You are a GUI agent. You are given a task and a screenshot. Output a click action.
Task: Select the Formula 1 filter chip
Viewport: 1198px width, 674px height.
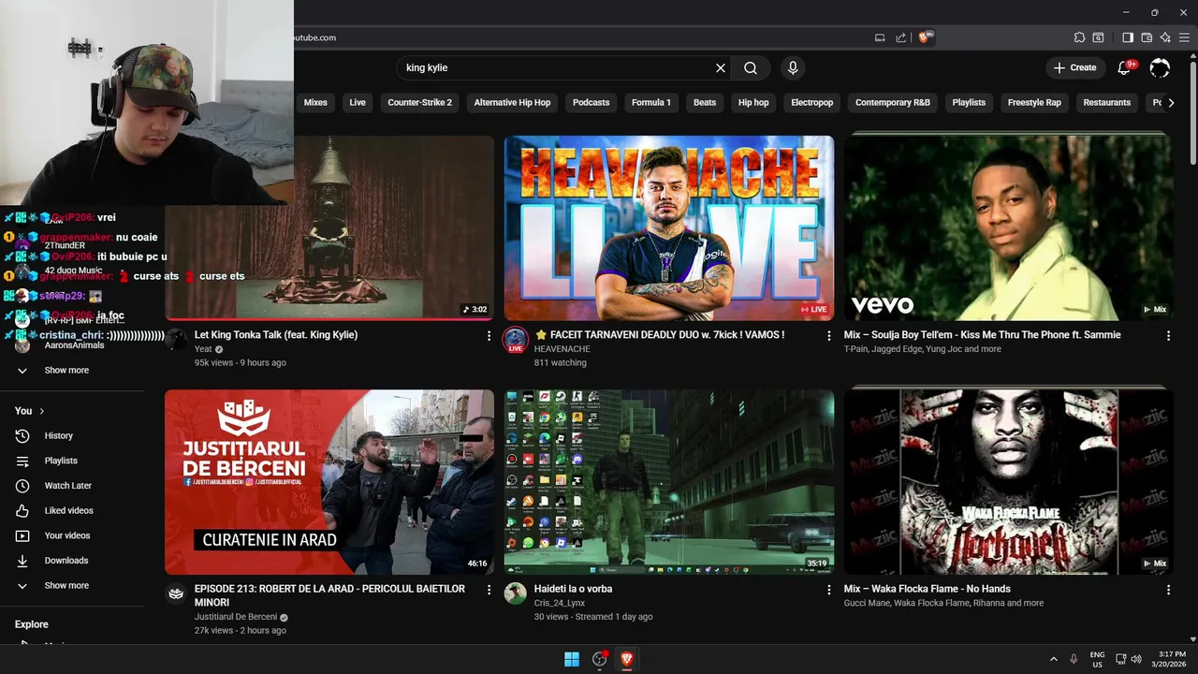pyautogui.click(x=651, y=102)
